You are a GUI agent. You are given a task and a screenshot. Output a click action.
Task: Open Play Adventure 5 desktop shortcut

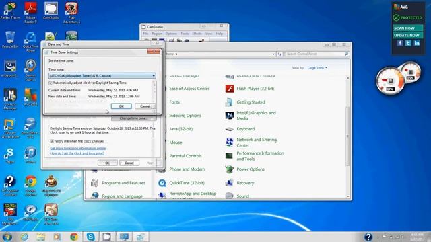71,13
